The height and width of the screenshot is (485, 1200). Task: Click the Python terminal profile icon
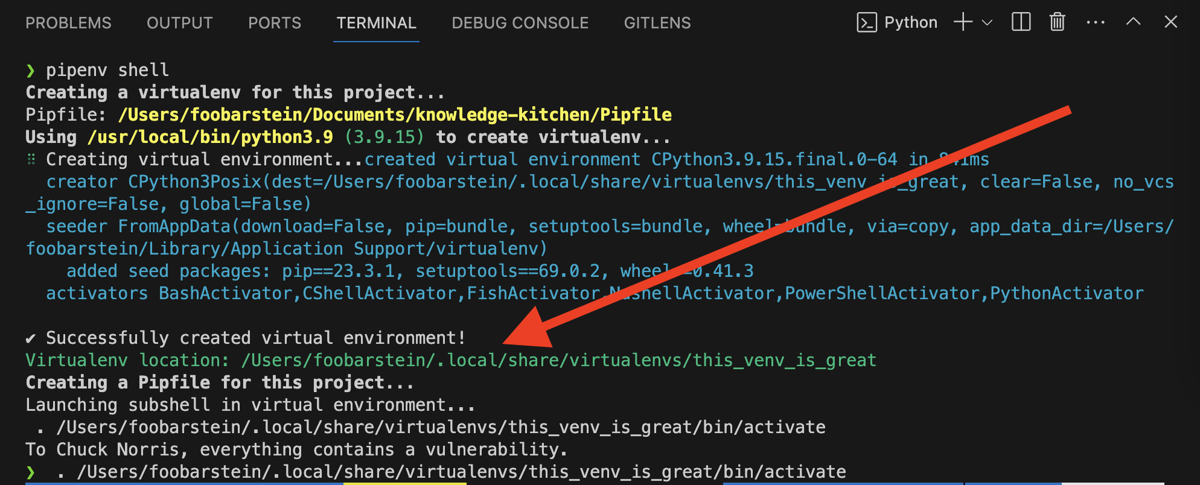coord(867,23)
